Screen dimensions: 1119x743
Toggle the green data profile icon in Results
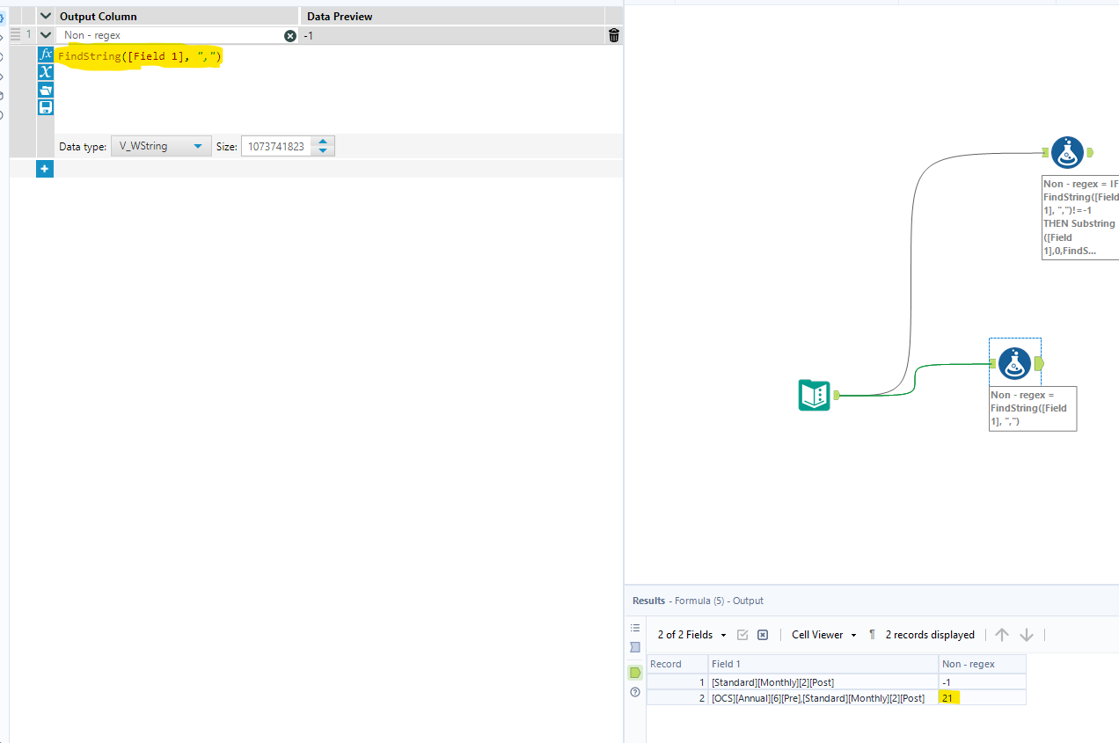point(635,672)
